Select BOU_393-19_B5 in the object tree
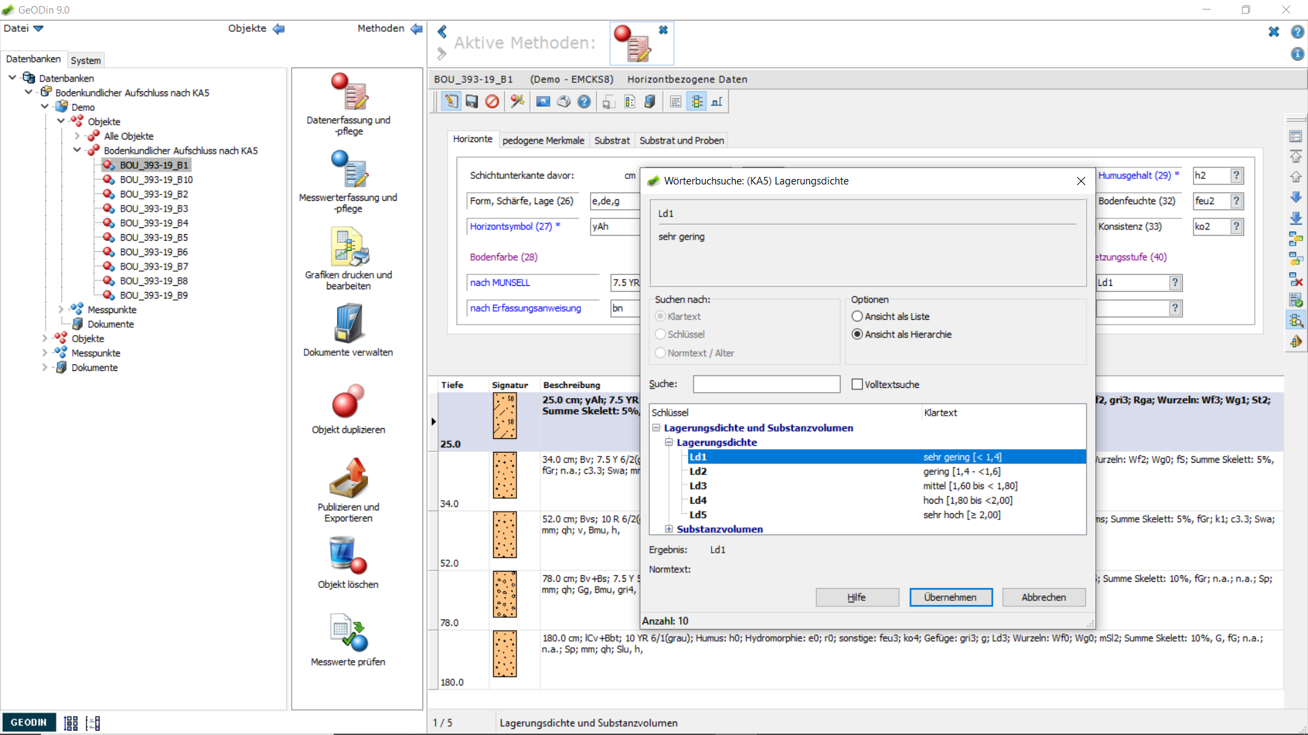This screenshot has height=735, width=1308. click(x=153, y=238)
